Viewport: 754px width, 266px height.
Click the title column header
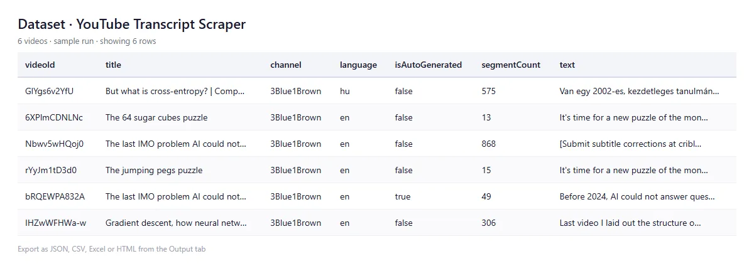[113, 65]
